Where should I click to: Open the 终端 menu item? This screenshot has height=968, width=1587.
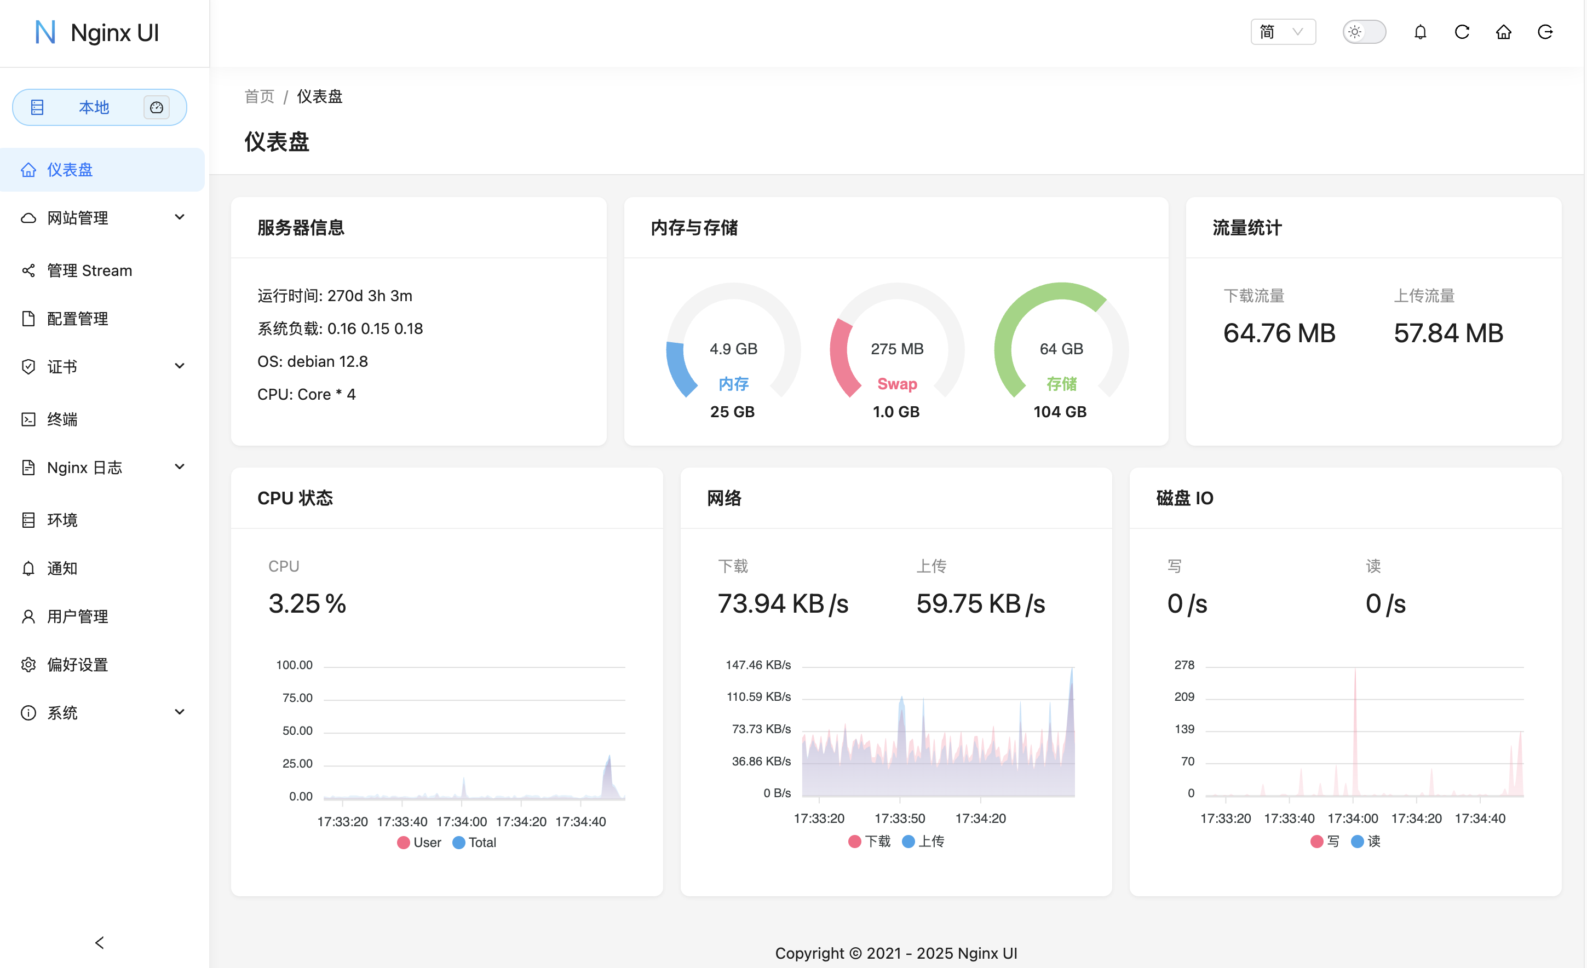(102, 419)
